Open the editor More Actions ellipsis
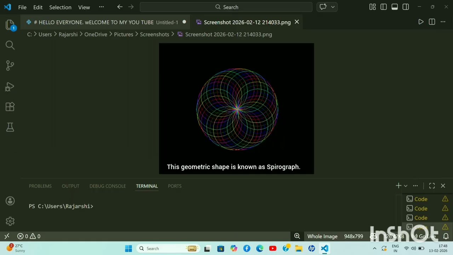Viewport: 453px width, 255px height. pos(443,22)
